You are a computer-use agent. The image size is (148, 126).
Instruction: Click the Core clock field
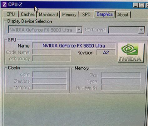(x=49, y=75)
